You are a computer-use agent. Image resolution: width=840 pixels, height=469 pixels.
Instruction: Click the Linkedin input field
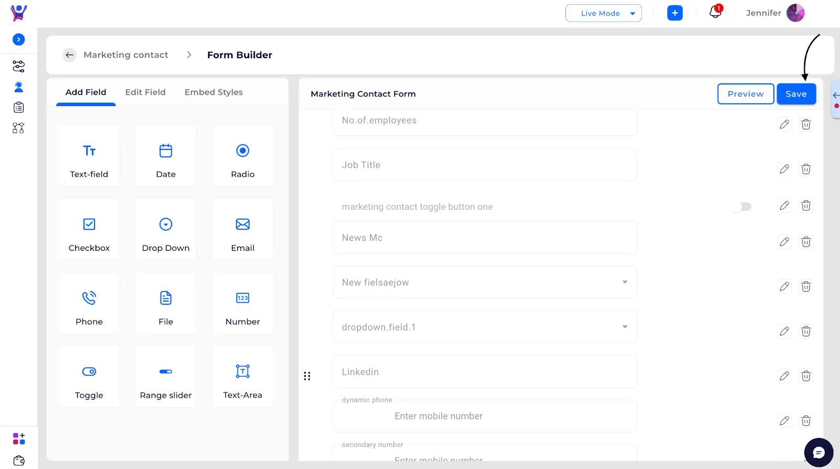pyautogui.click(x=485, y=371)
